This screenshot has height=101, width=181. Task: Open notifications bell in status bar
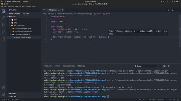[178, 100]
